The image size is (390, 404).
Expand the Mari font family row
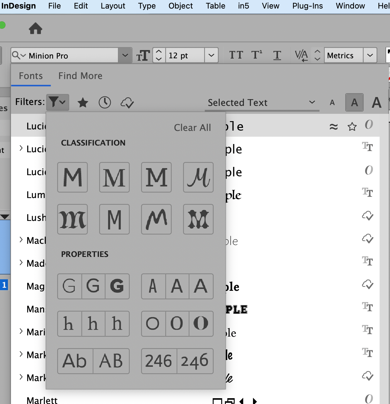coord(21,331)
